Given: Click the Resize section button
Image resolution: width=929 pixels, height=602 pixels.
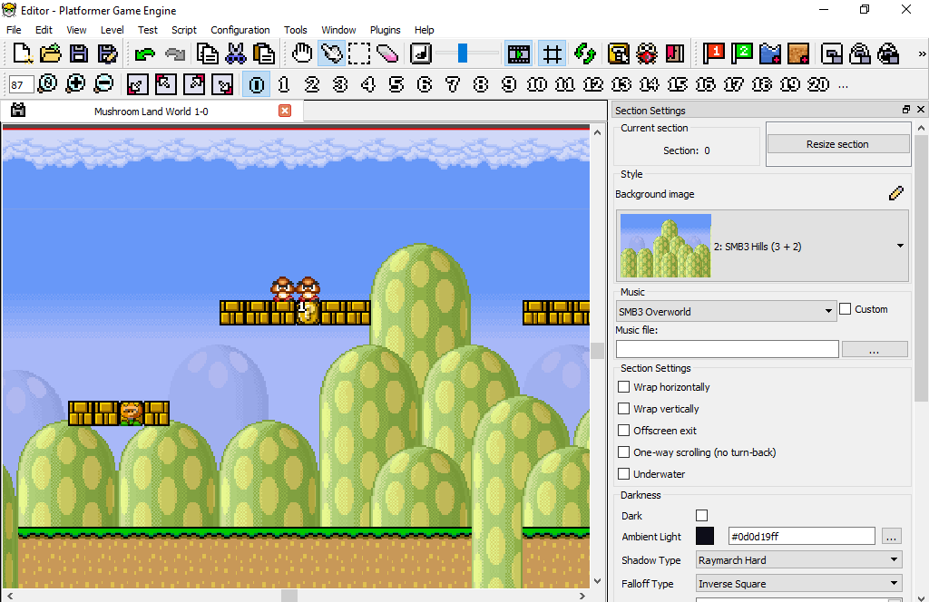Looking at the screenshot, I should click(837, 144).
